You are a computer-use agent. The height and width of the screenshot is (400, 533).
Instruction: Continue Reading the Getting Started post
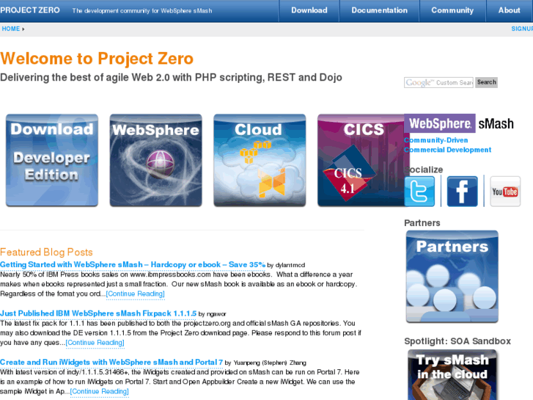point(136,294)
